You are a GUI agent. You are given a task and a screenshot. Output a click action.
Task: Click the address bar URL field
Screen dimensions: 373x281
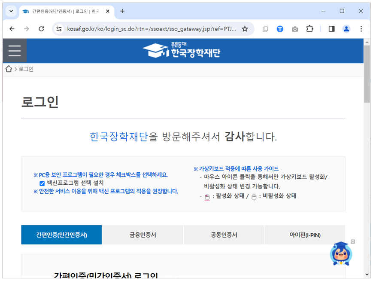click(x=152, y=29)
